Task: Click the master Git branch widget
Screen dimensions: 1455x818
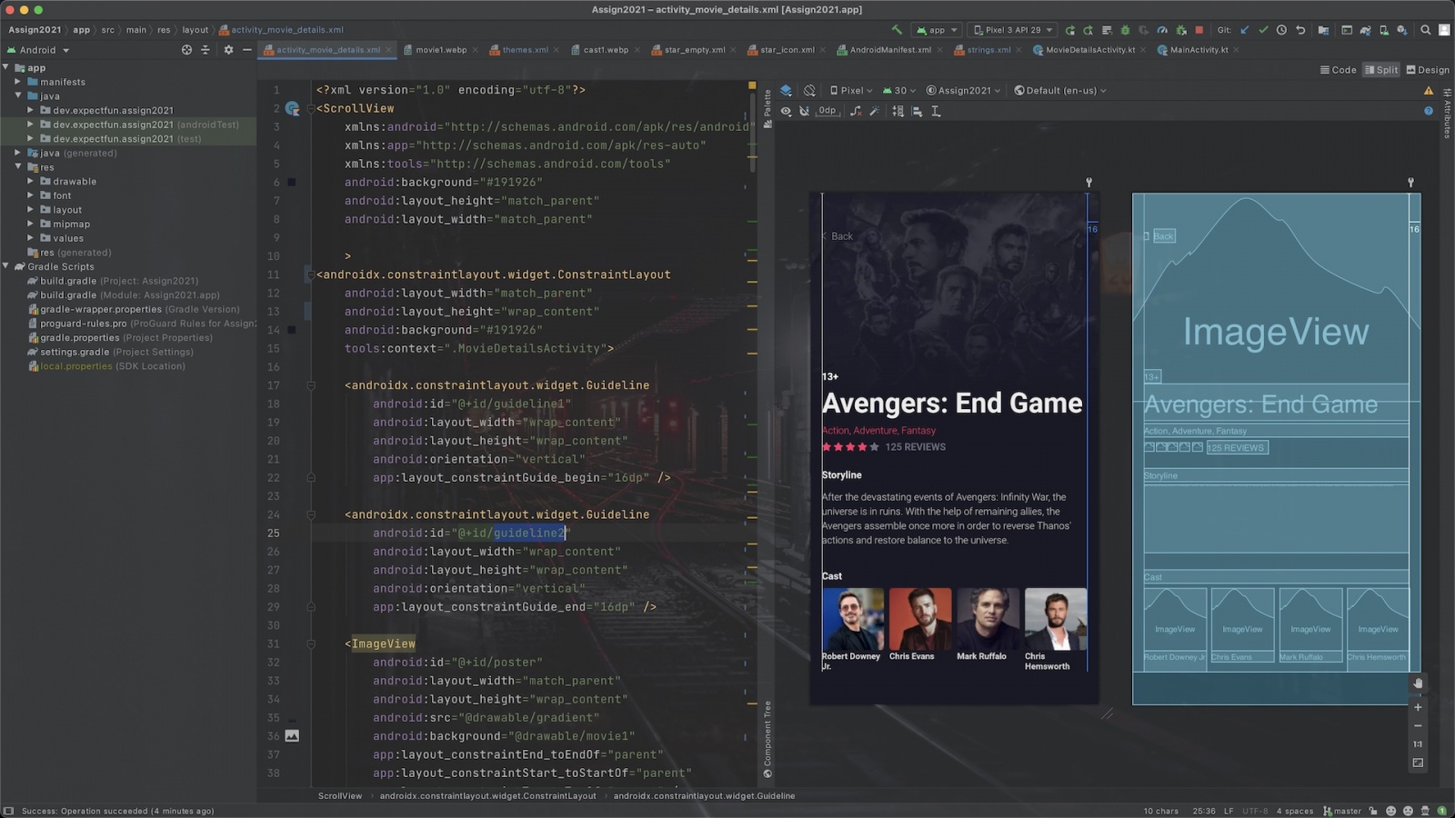Action: tap(1342, 811)
